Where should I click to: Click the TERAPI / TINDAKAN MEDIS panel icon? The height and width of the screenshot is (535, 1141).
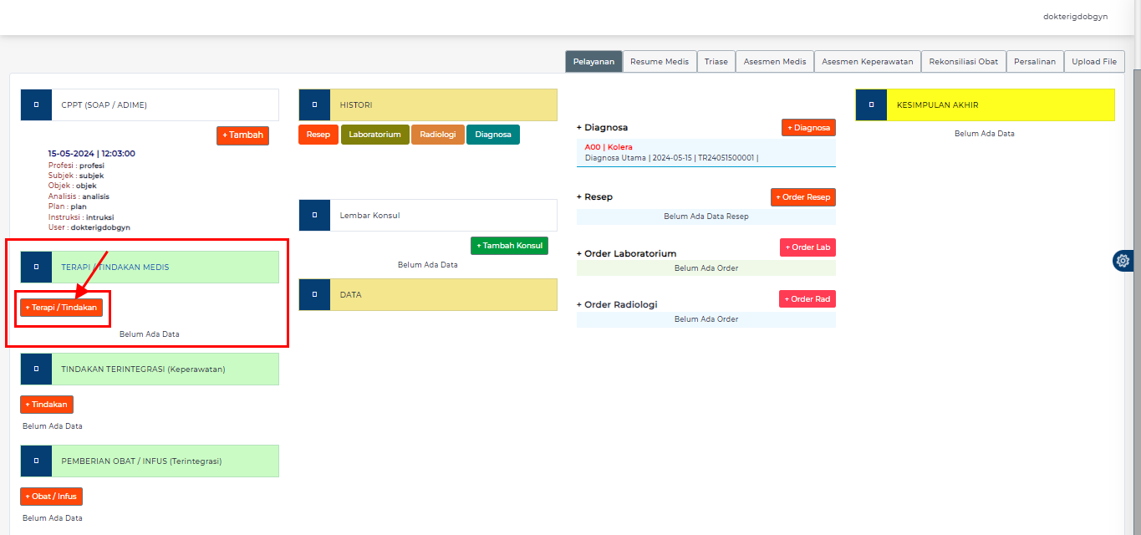click(35, 266)
